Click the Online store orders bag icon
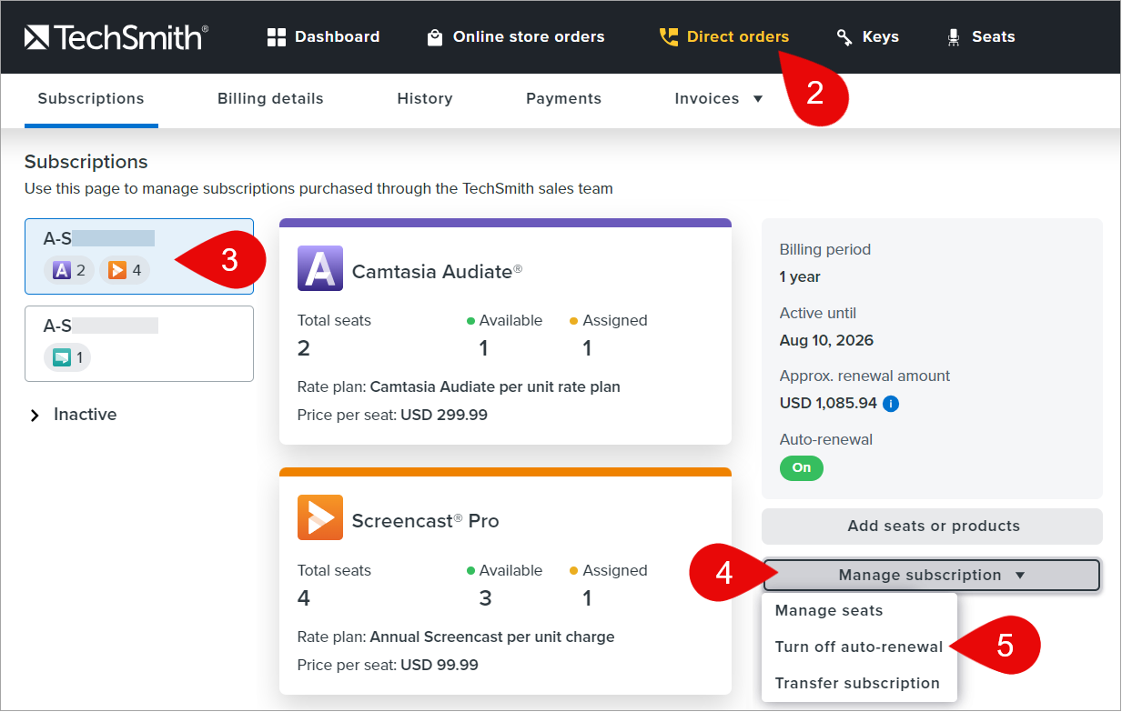The height and width of the screenshot is (712, 1122). tap(435, 37)
